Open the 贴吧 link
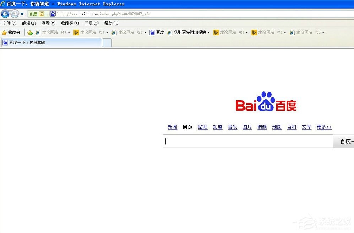Screen dimensions: 354x233 click(x=202, y=127)
